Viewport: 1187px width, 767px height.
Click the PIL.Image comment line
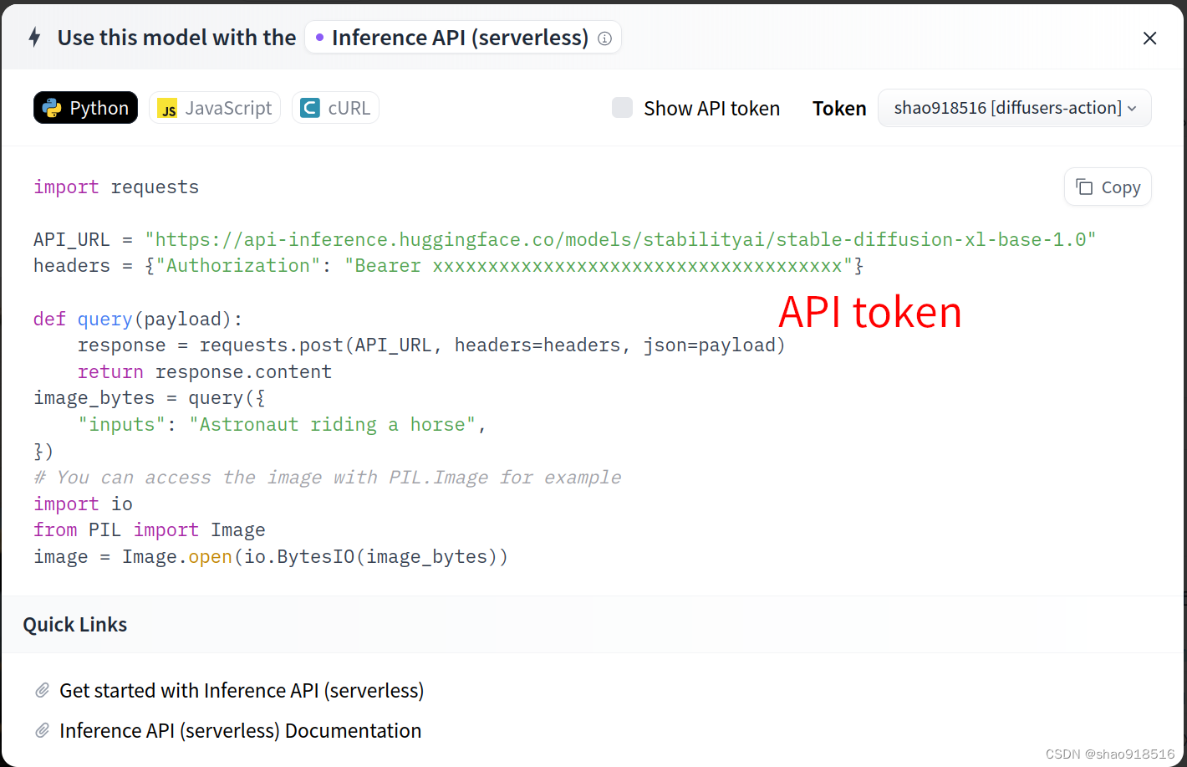[x=328, y=477]
